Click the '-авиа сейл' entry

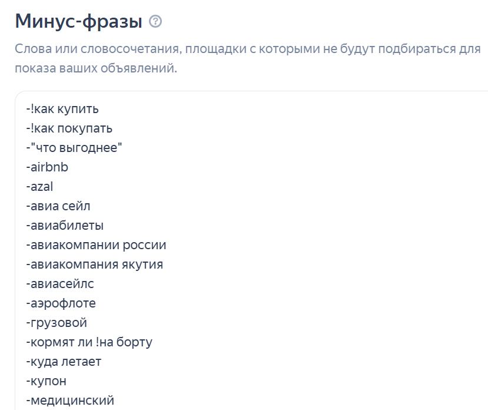(x=58, y=206)
